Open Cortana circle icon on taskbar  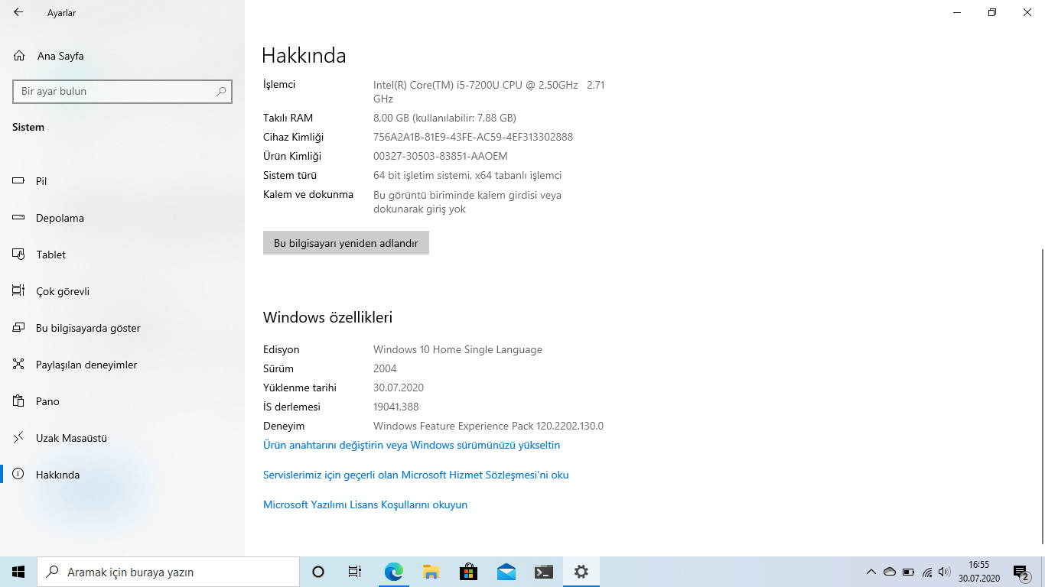318,572
